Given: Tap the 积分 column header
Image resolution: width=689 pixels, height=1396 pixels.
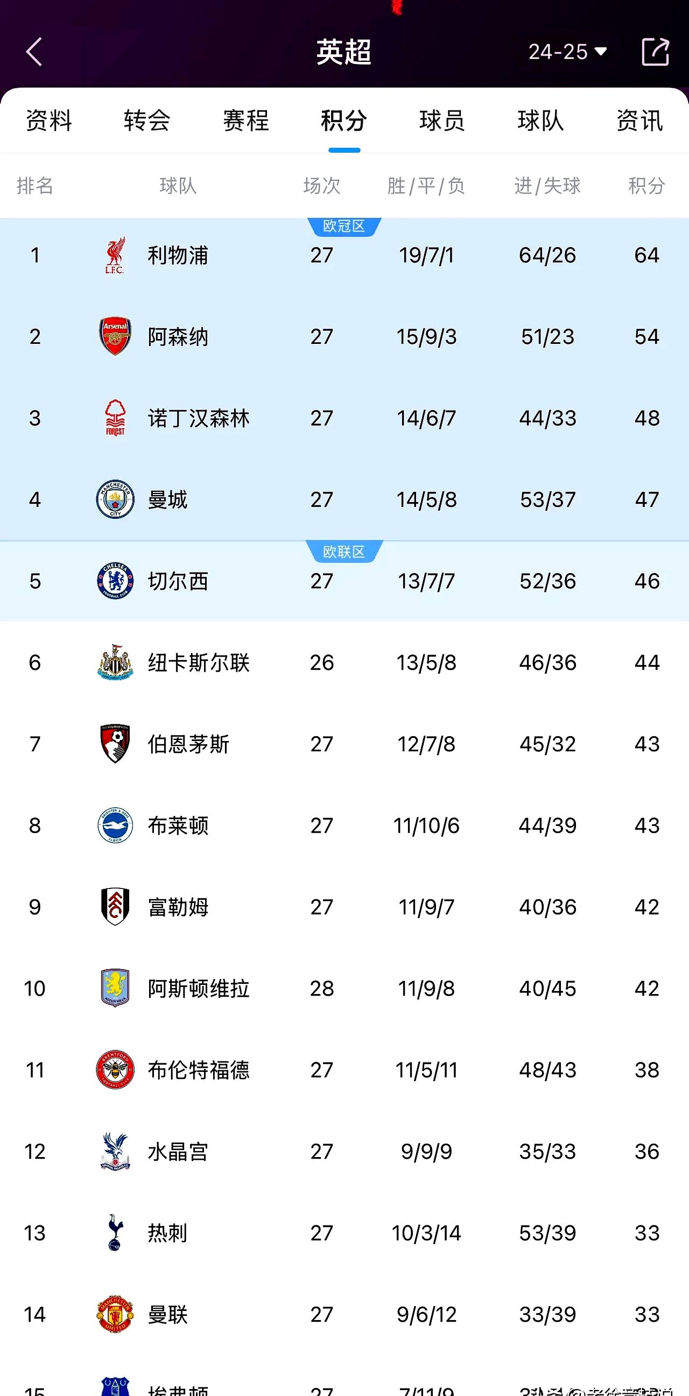Looking at the screenshot, I should pos(646,186).
